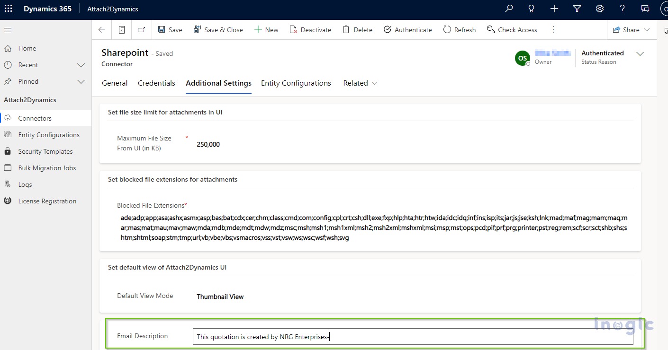Select Connectors in the sidebar
Viewport: 668px width, 350px height.
(x=45, y=118)
